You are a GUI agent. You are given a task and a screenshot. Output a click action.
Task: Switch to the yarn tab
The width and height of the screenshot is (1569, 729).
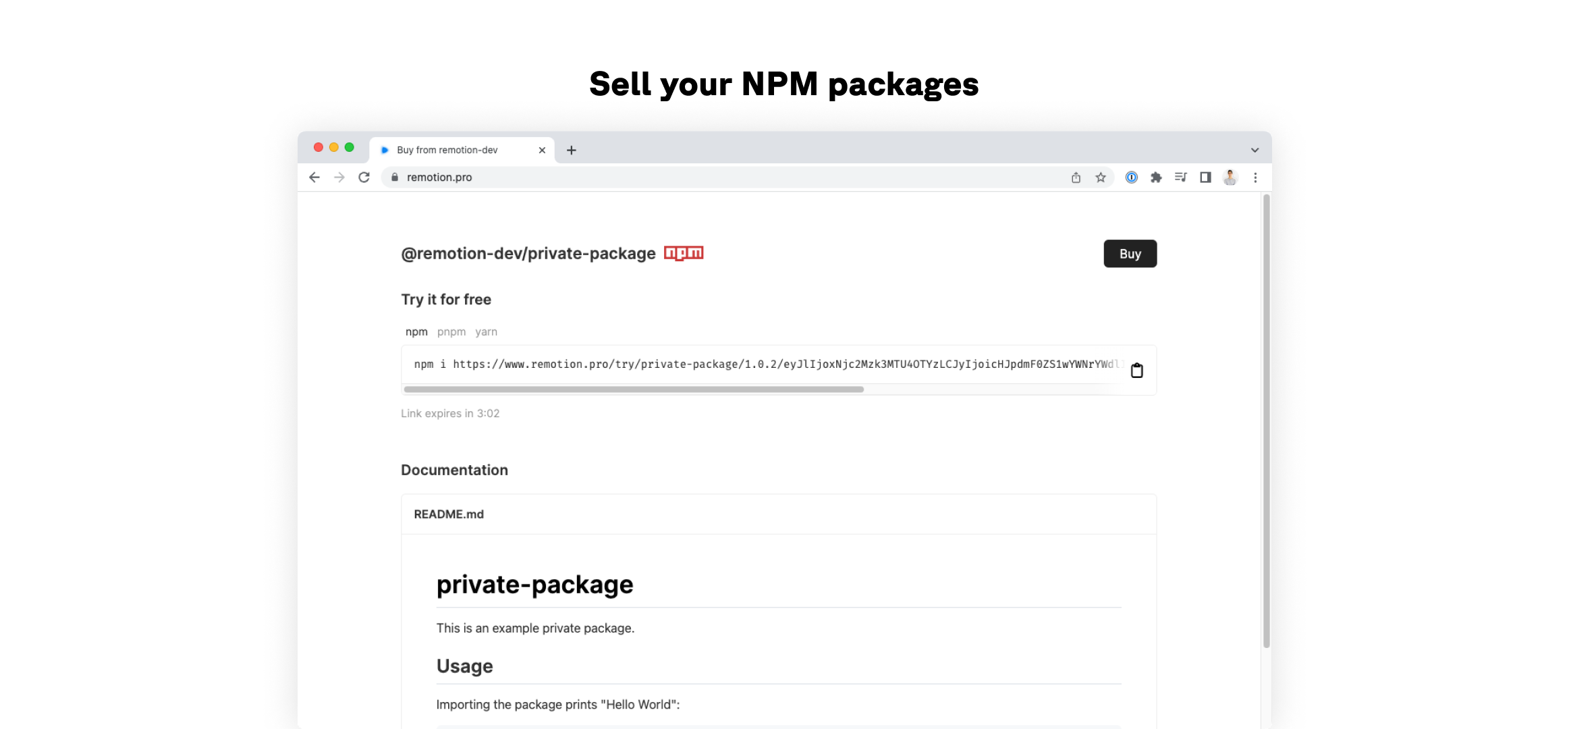point(486,332)
